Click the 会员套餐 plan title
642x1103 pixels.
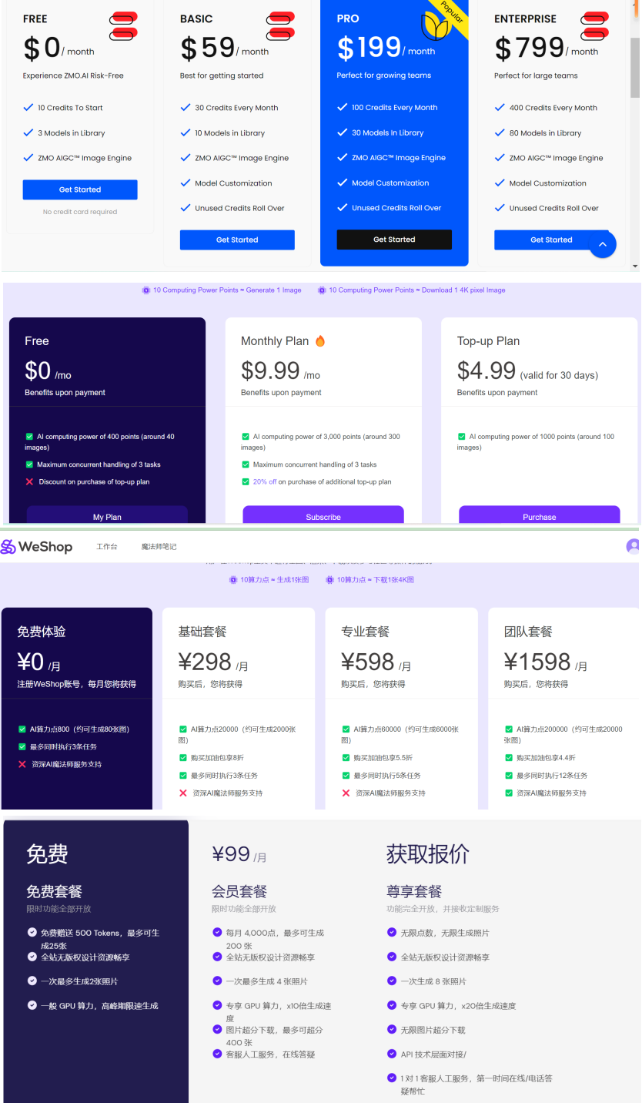click(x=239, y=891)
